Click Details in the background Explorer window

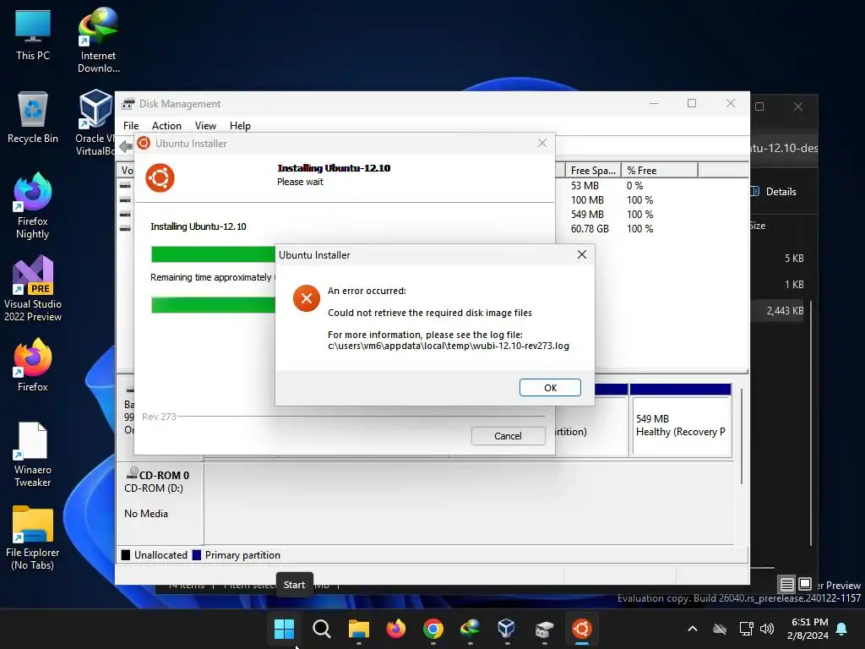774,192
